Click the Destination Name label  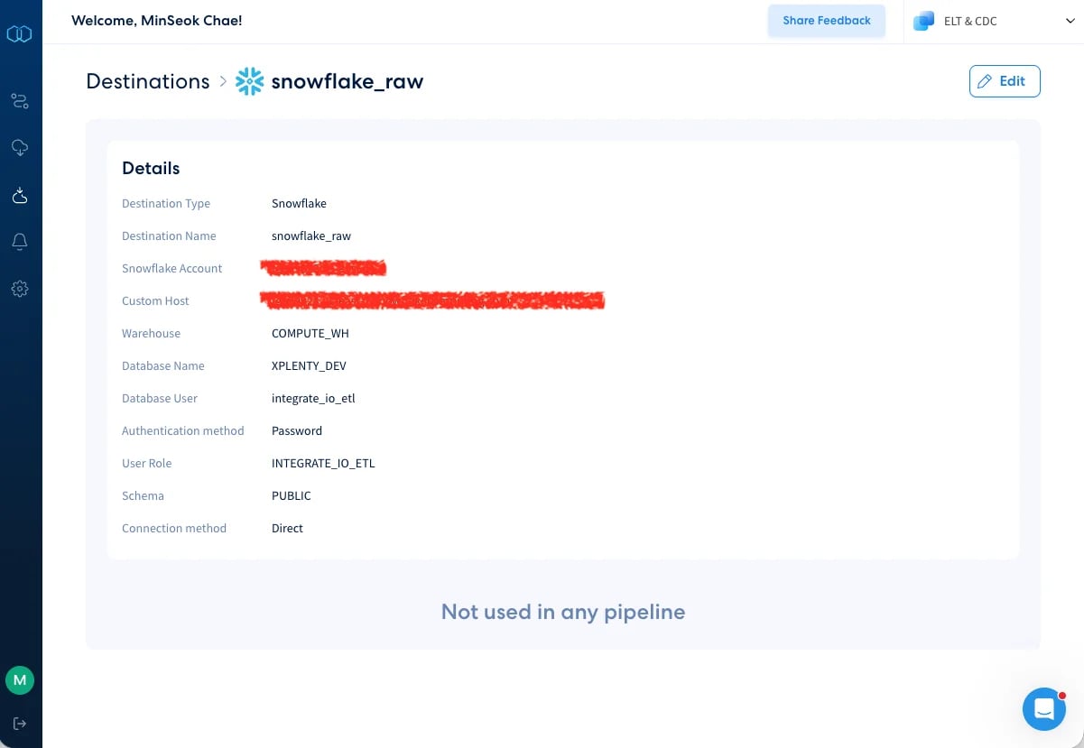tap(169, 236)
